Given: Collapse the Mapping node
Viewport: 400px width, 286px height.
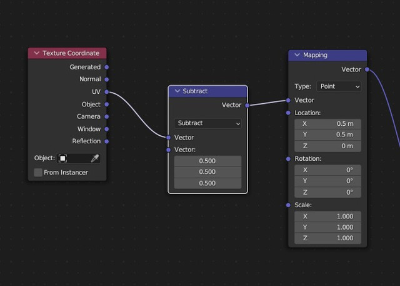Looking at the screenshot, I should coord(297,55).
